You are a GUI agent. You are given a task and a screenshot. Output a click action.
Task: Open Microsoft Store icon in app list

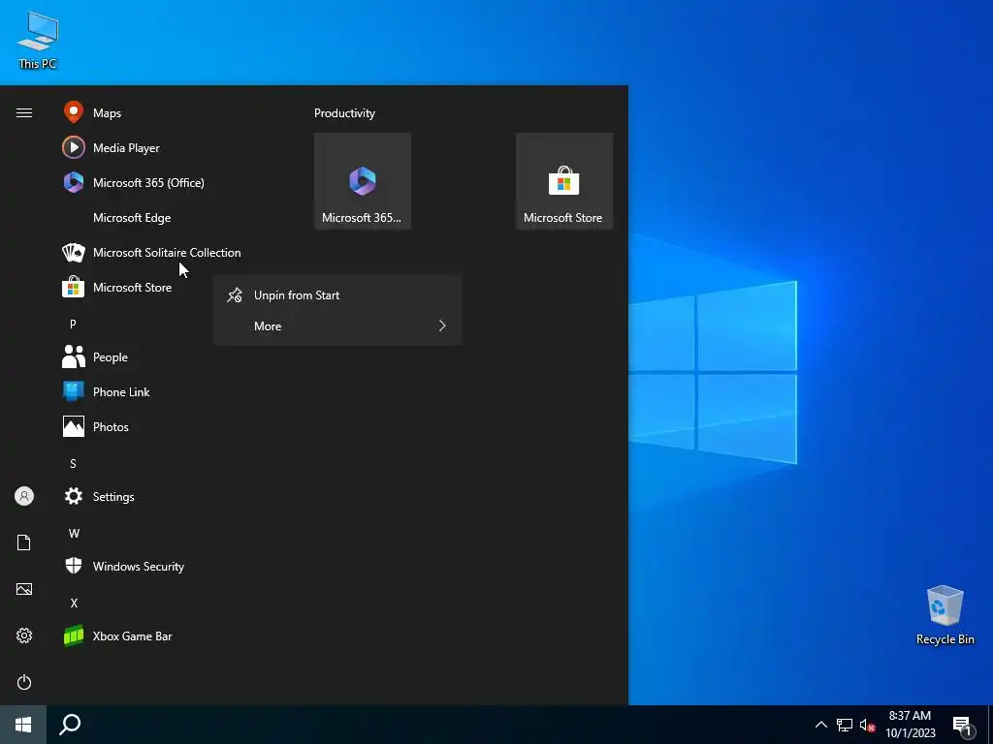coord(74,287)
